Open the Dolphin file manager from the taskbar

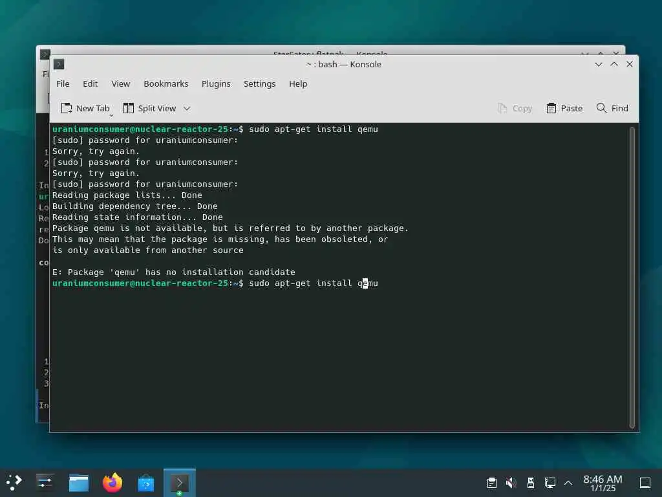pyautogui.click(x=78, y=483)
